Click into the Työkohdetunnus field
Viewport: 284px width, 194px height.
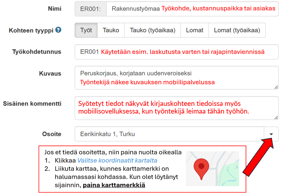tap(176, 52)
